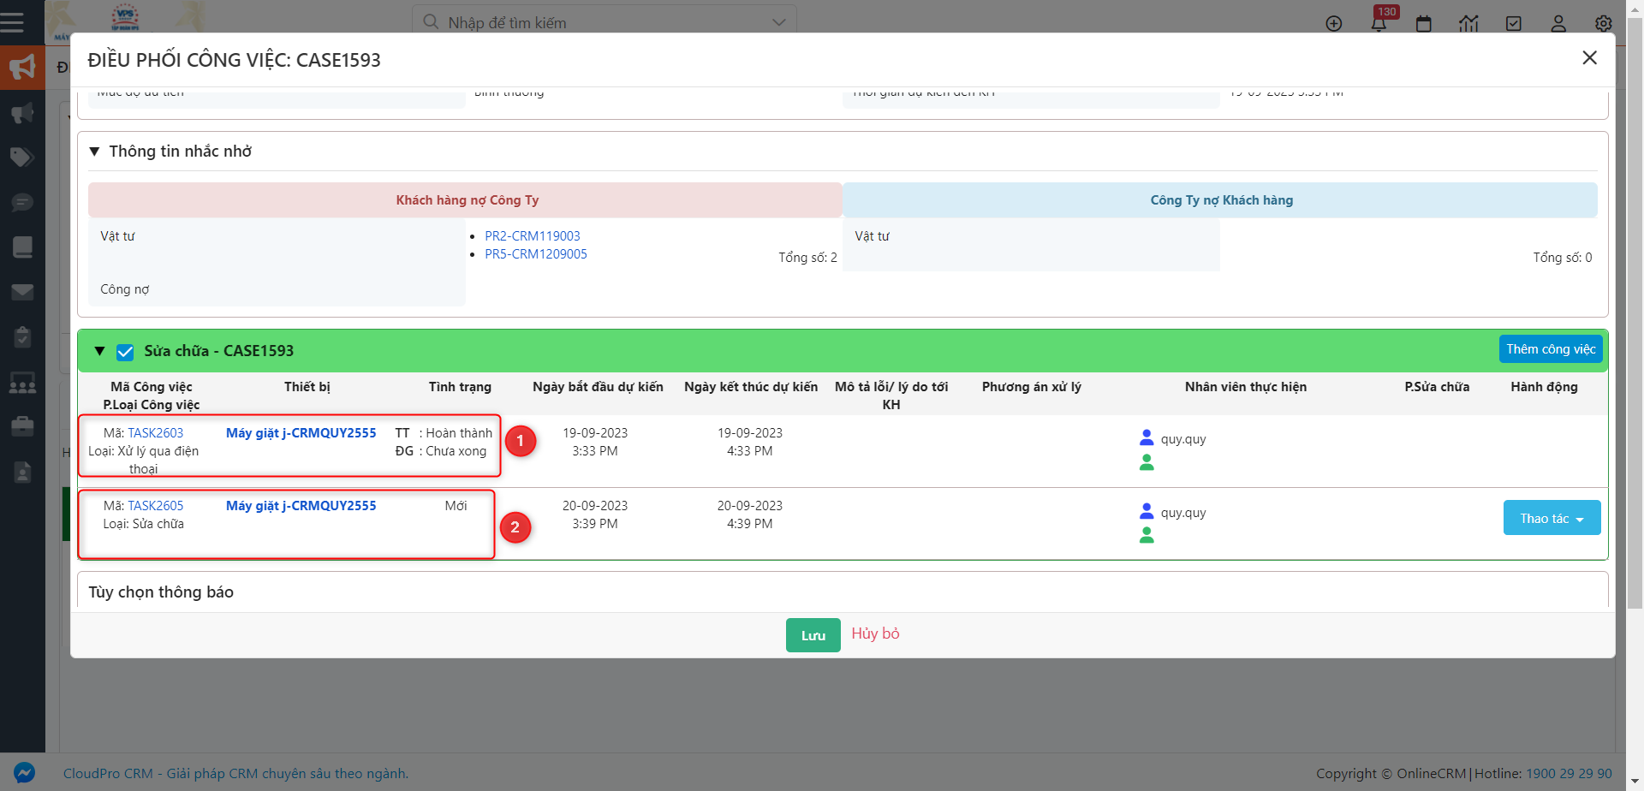Click green user icon in TASK2605 row
Screen dimensions: 1644x791
point(1147,536)
